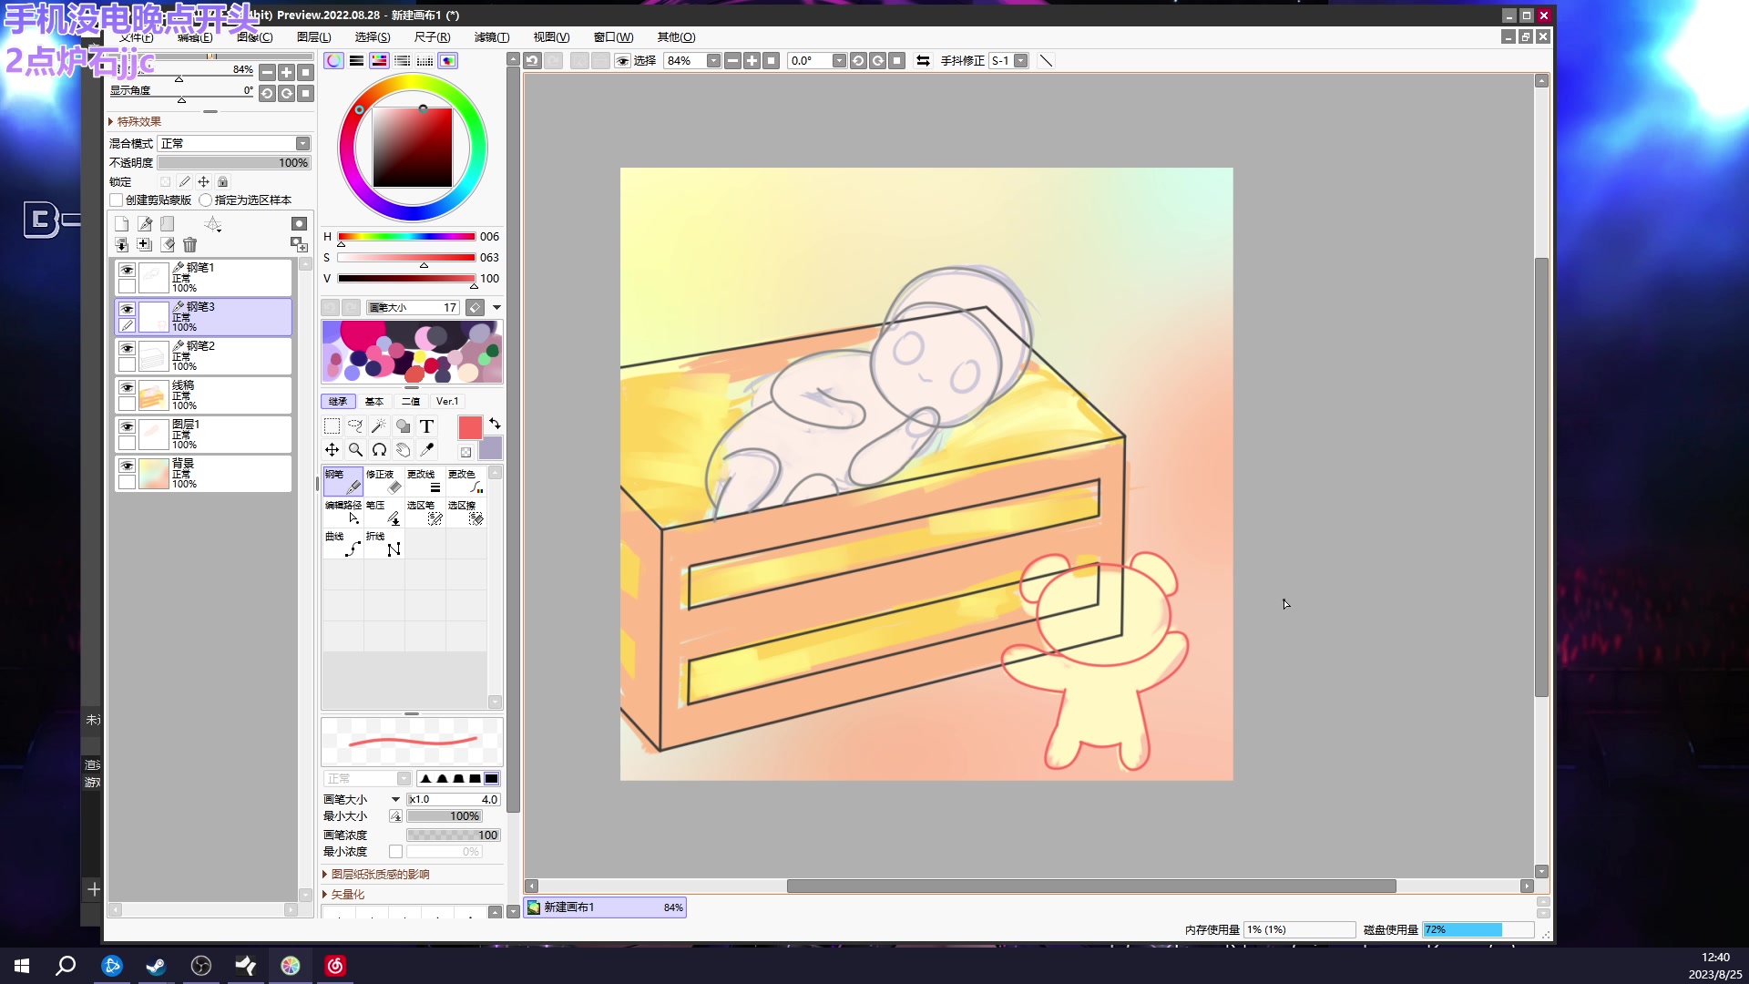Select the Text tool

tap(426, 425)
